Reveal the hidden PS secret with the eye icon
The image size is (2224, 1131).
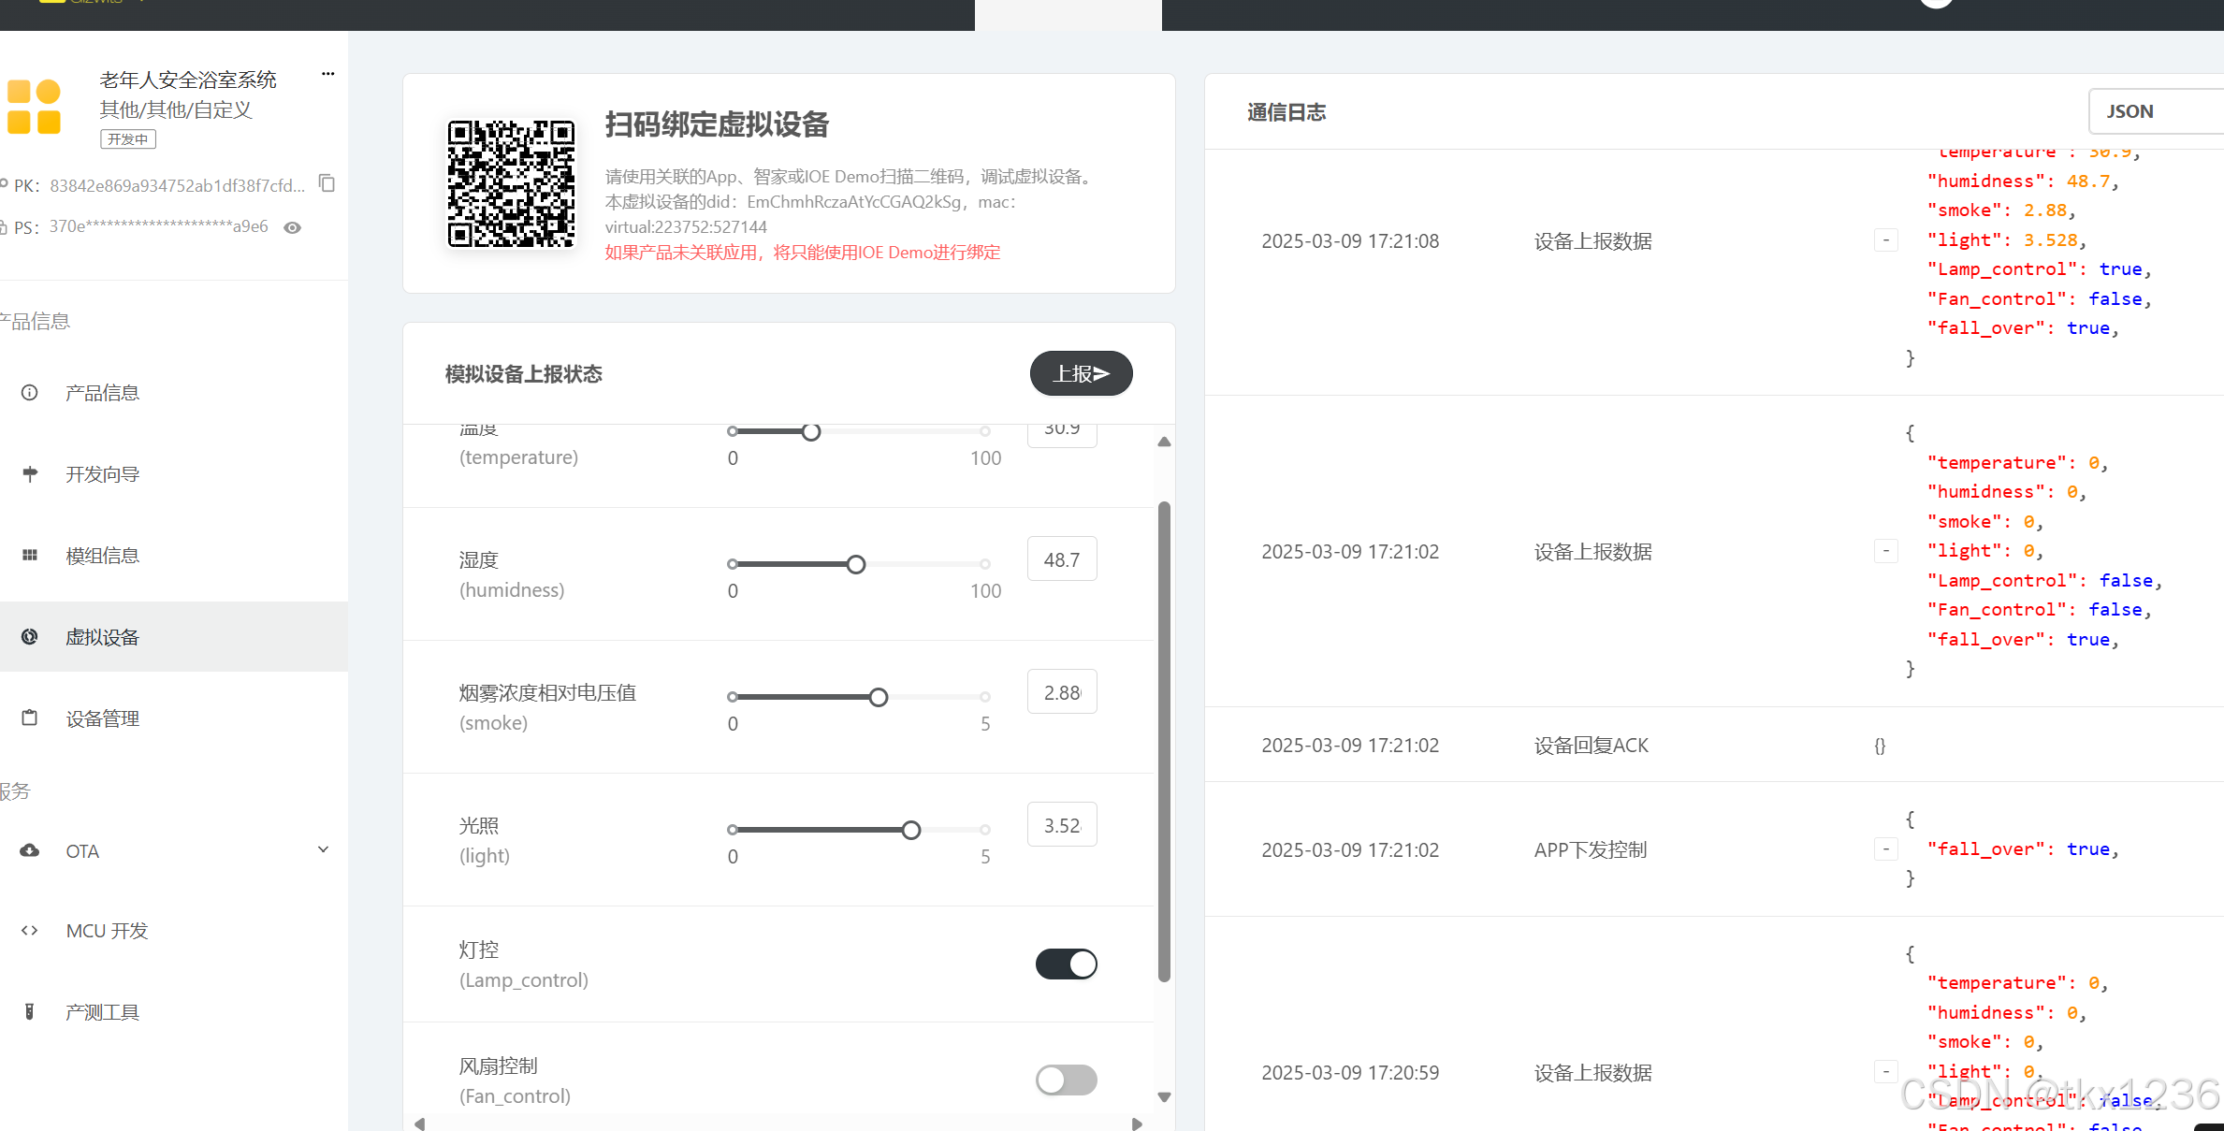(x=292, y=227)
